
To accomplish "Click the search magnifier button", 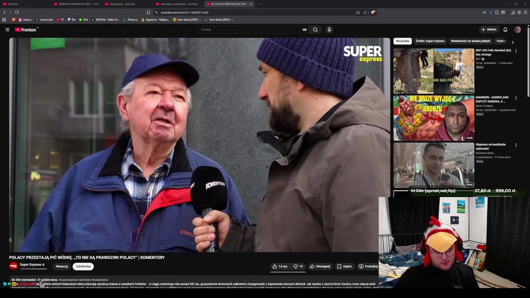I will click(x=315, y=29).
